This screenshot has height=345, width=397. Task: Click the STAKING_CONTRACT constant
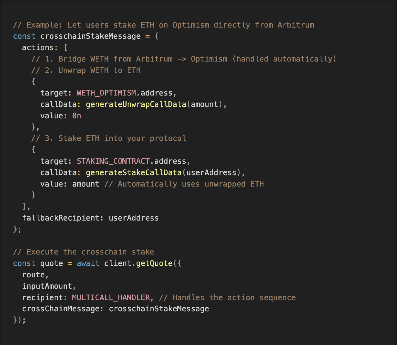pyautogui.click(x=113, y=161)
